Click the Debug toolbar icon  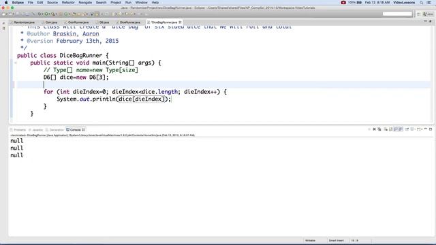pyautogui.click(x=40, y=14)
